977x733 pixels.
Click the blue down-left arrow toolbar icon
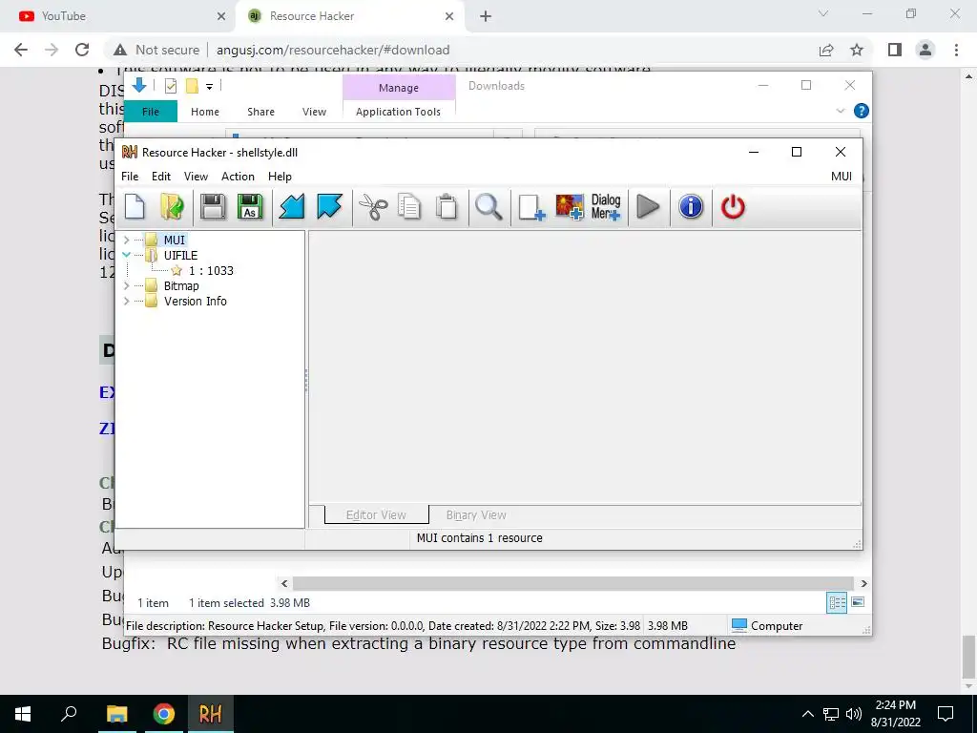click(292, 207)
